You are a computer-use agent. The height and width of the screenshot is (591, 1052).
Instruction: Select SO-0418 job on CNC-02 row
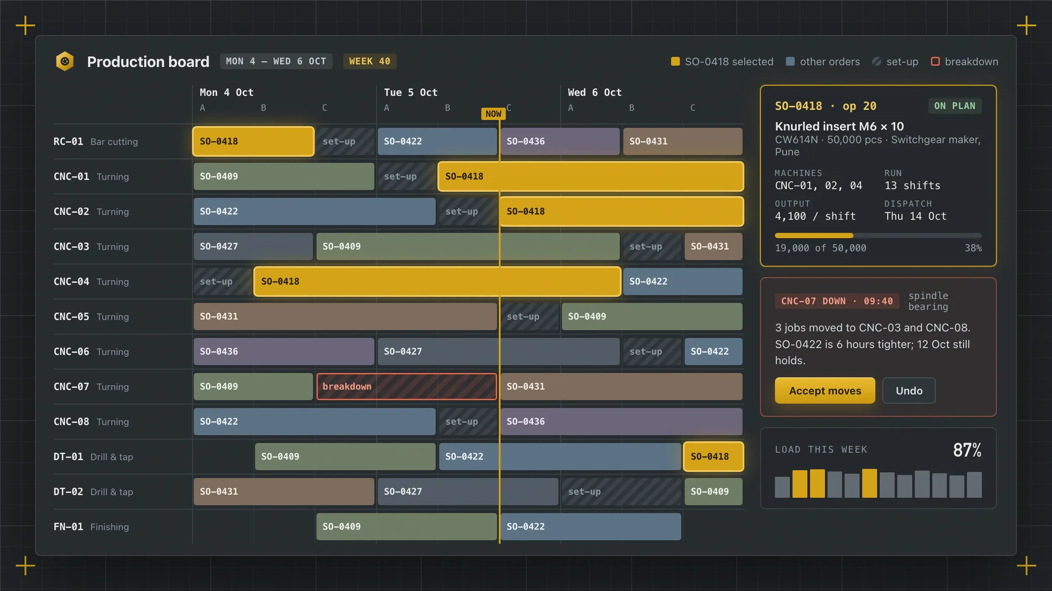622,211
